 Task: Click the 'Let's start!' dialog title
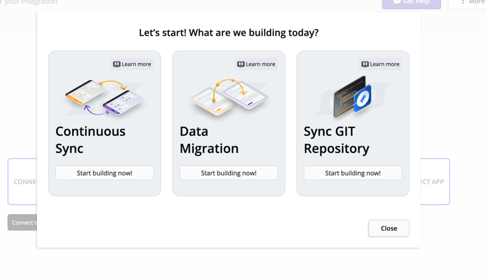[229, 32]
